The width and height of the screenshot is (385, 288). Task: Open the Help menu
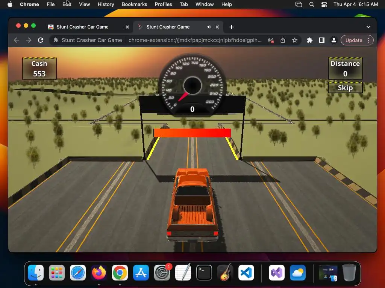coord(226,4)
